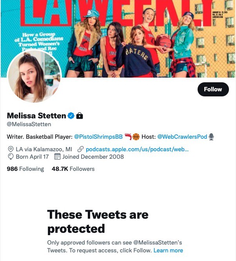
Task: View the 986 Following list
Action: pos(25,169)
